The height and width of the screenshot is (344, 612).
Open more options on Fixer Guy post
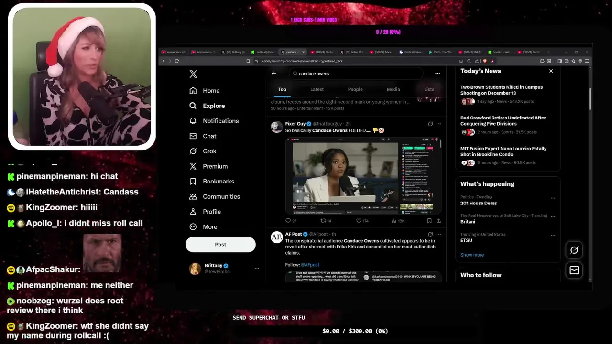pos(438,124)
